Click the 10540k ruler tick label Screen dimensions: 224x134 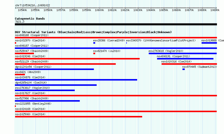22,10
